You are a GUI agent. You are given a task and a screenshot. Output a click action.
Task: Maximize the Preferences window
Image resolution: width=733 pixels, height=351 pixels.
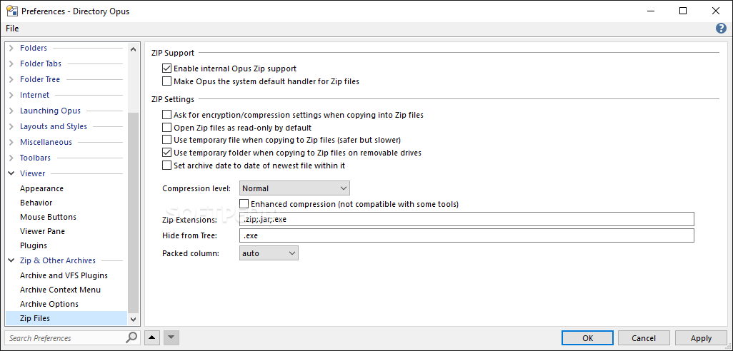683,11
